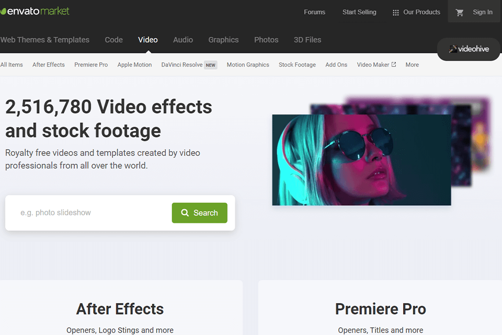Go to the Audio category

click(183, 40)
